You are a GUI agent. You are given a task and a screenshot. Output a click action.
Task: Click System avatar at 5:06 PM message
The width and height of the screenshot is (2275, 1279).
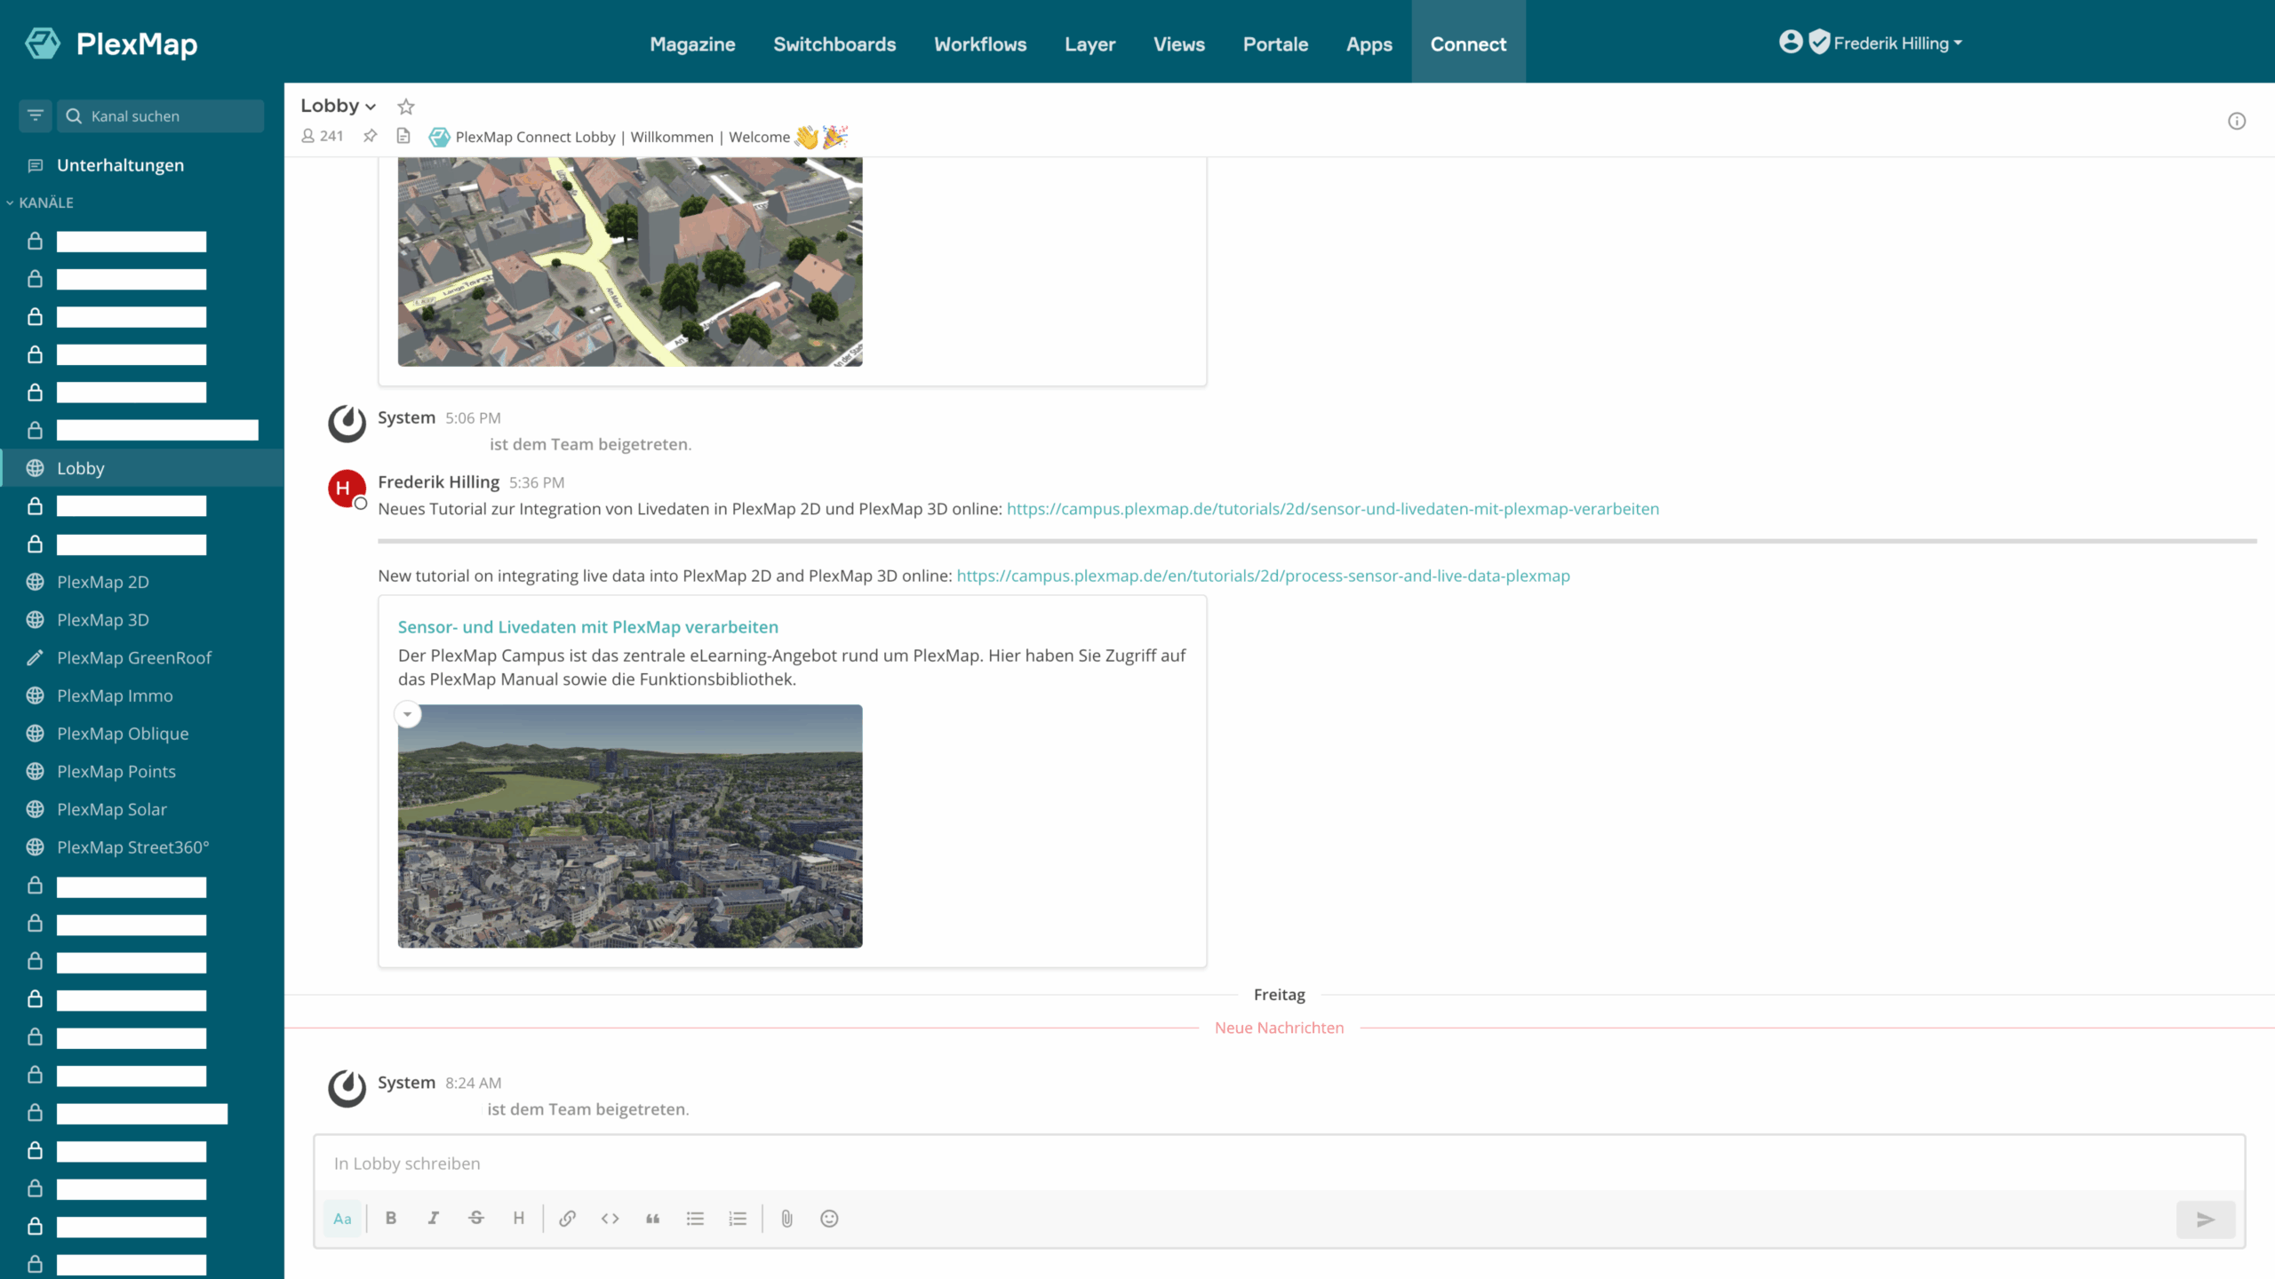click(x=347, y=424)
